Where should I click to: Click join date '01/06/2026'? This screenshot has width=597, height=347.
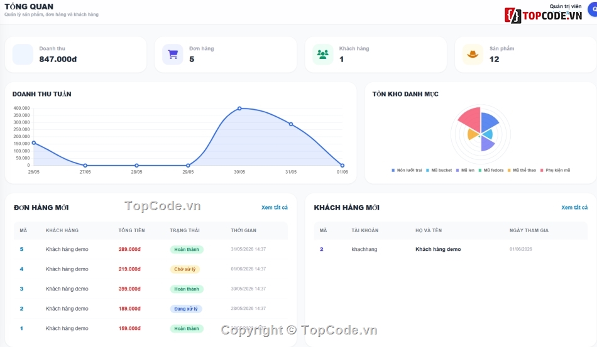point(521,249)
